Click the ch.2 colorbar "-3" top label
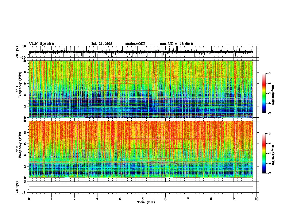Viewport: 289px width, 223px height. point(269,134)
